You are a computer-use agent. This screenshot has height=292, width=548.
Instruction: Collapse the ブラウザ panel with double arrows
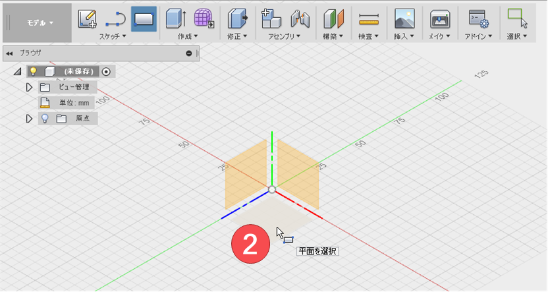click(9, 53)
